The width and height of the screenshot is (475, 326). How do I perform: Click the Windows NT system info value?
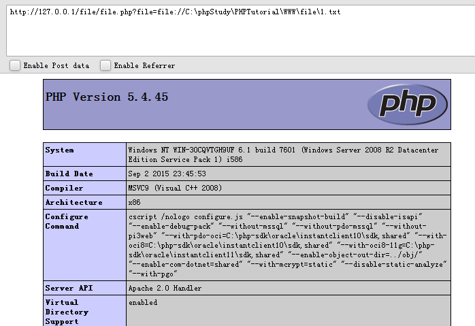[x=283, y=154]
